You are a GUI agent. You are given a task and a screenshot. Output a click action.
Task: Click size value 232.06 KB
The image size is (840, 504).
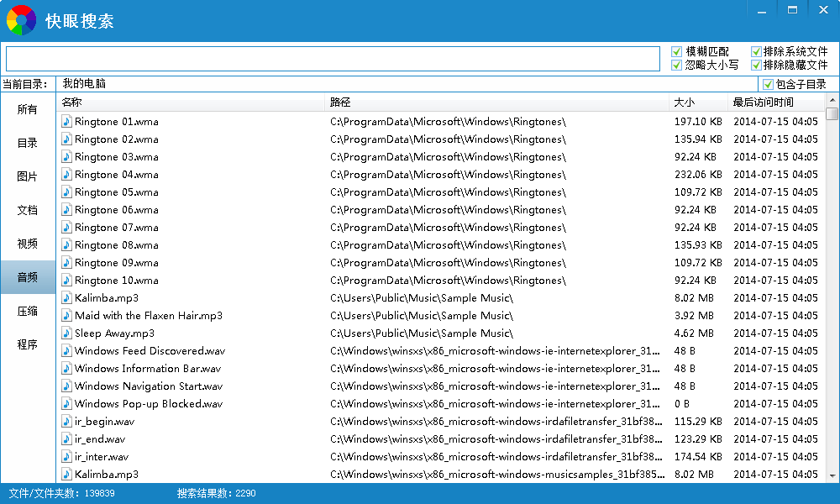pos(698,175)
